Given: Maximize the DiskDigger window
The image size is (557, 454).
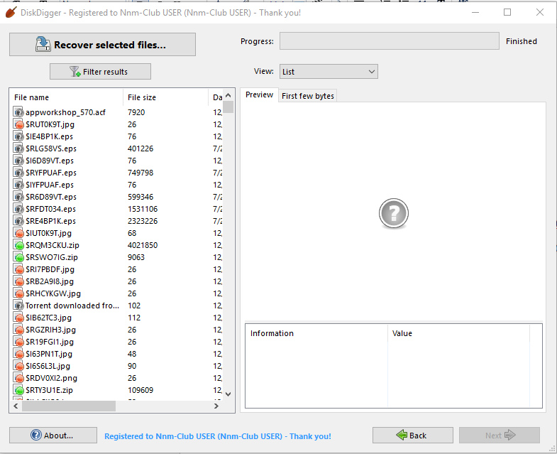Looking at the screenshot, I should coord(507,12).
